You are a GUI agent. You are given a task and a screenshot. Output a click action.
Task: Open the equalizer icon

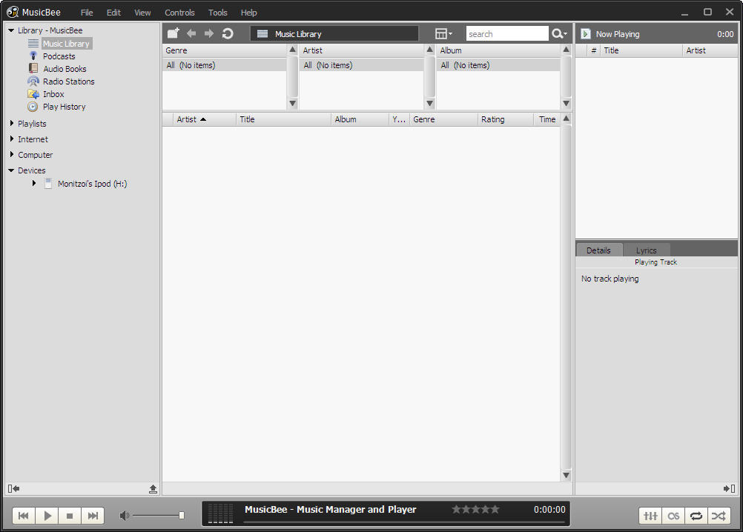pyautogui.click(x=650, y=516)
